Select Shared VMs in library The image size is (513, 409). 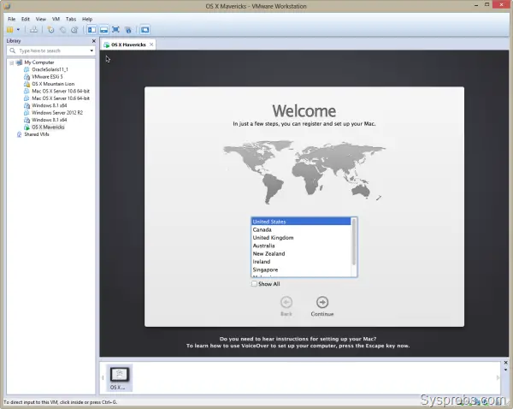click(36, 134)
